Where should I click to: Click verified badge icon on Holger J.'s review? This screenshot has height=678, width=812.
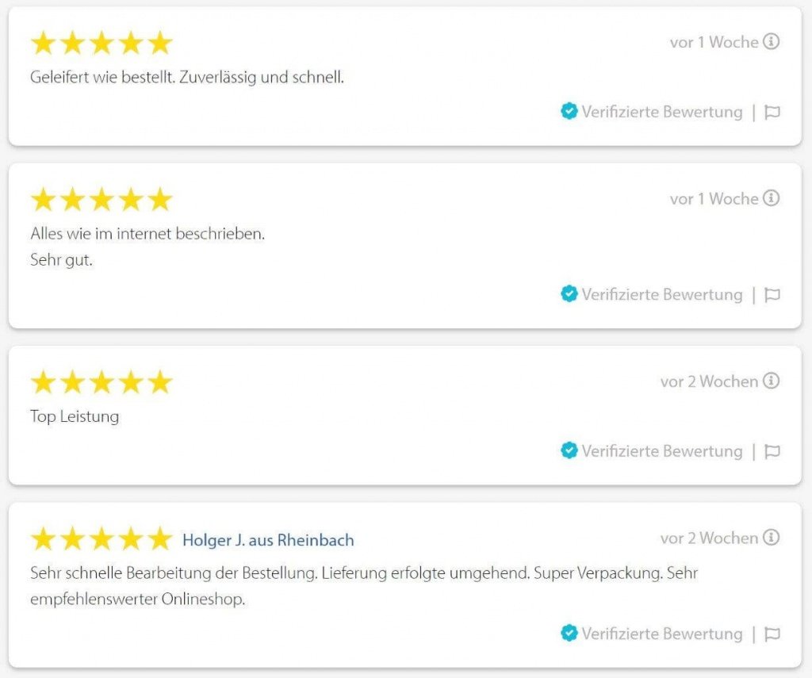coord(569,633)
